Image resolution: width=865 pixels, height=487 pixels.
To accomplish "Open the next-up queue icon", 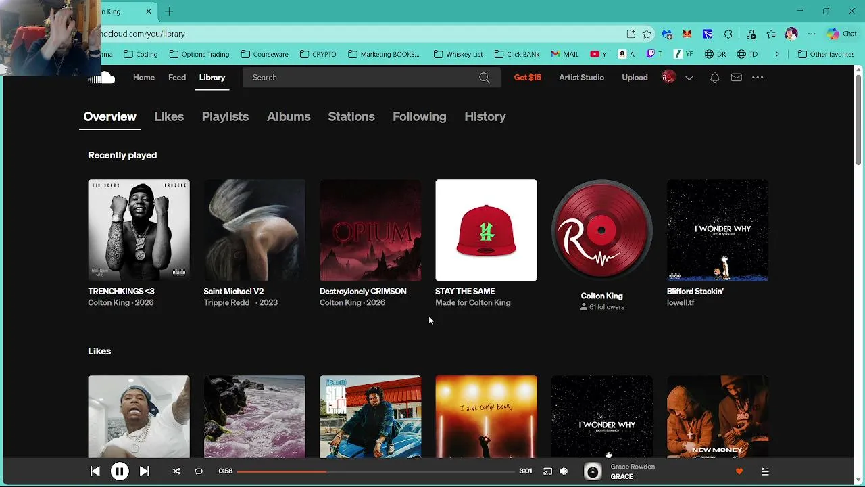I will [x=765, y=471].
